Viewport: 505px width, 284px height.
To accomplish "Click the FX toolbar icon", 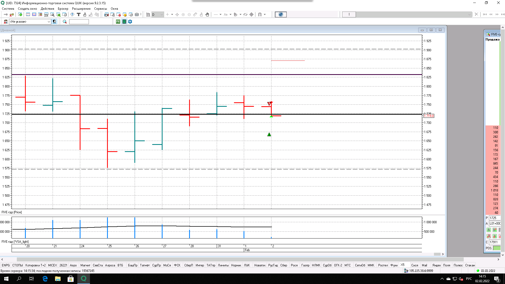I will click(x=118, y=22).
